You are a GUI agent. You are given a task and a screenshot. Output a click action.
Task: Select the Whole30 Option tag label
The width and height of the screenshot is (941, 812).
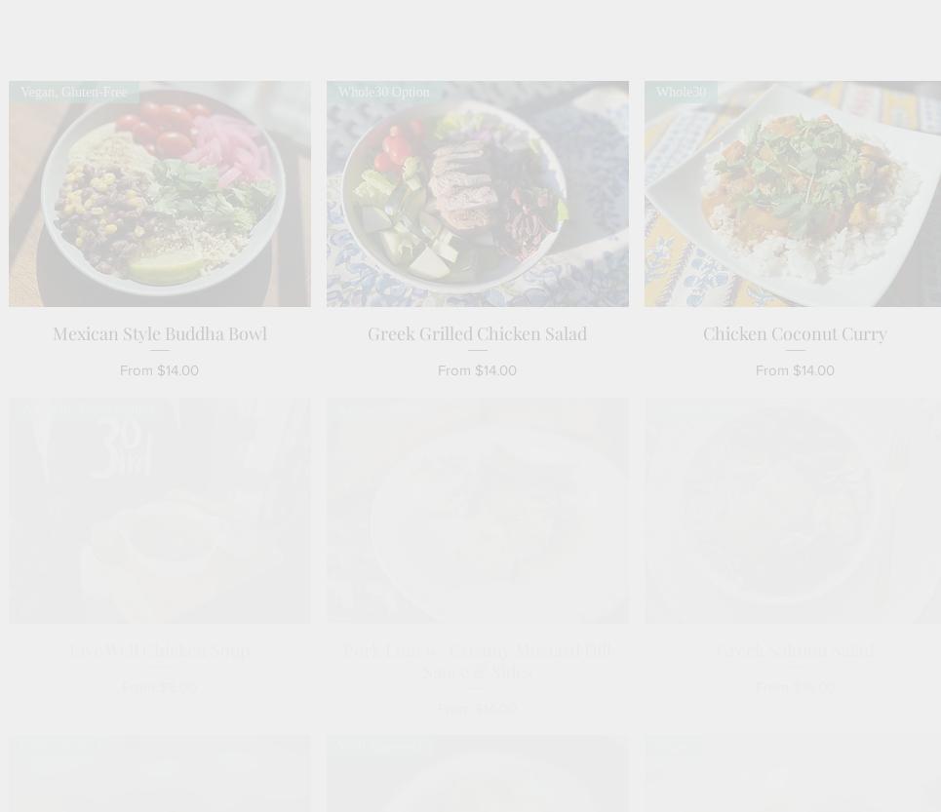[384, 92]
